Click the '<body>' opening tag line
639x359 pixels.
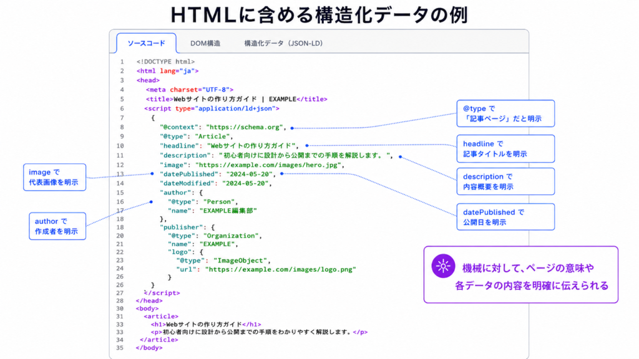pos(147,309)
